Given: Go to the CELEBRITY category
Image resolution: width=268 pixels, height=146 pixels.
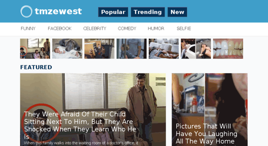Looking at the screenshot, I should [95, 28].
